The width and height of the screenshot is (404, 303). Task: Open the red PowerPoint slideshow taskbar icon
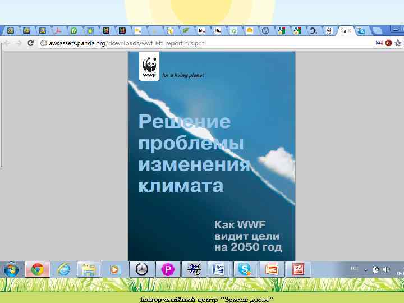[298, 269]
